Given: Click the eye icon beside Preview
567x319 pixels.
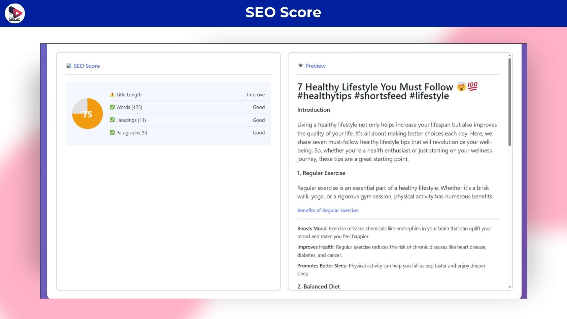Looking at the screenshot, I should pos(300,66).
